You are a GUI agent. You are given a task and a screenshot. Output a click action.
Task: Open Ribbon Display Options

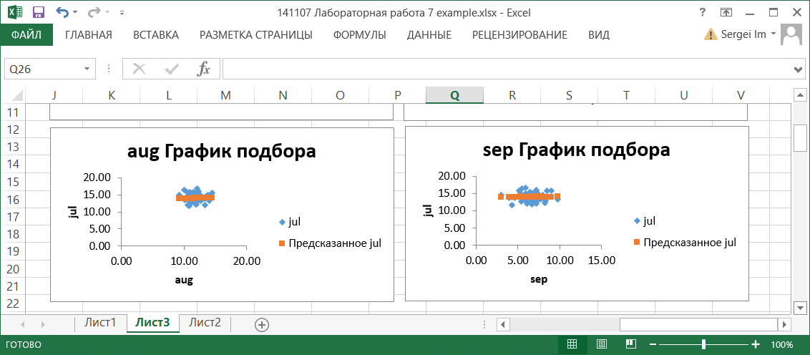tap(726, 12)
